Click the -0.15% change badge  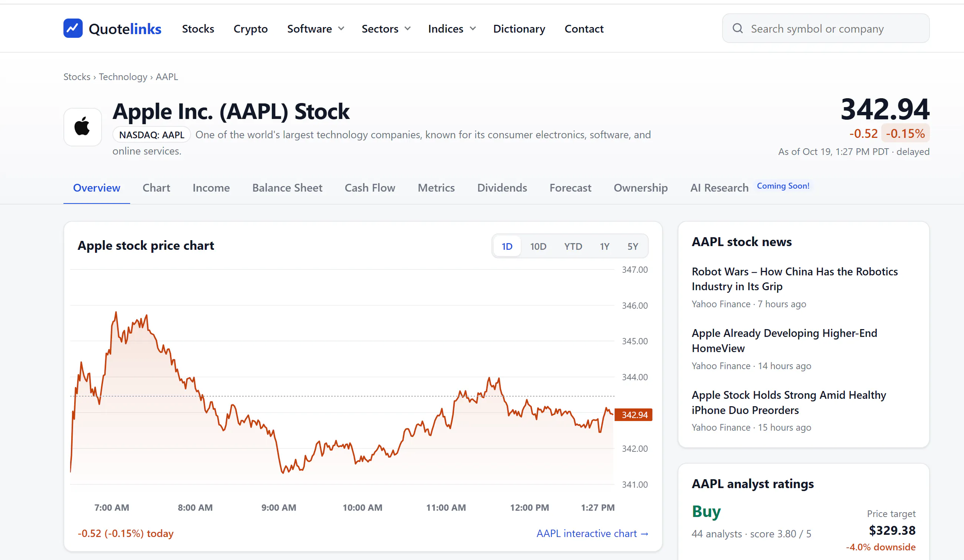[905, 133]
